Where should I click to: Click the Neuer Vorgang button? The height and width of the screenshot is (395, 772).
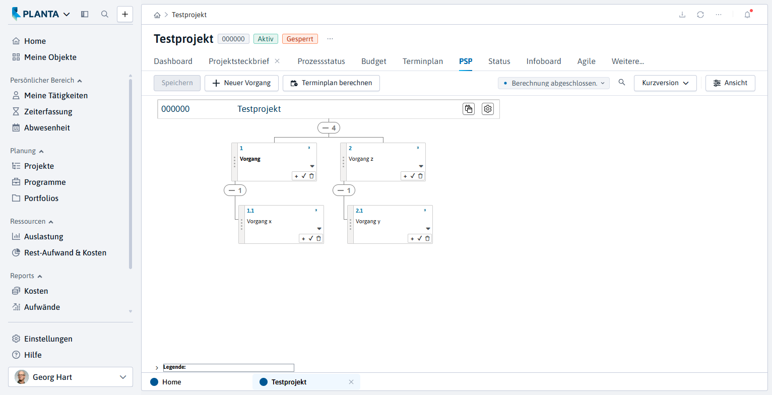click(241, 83)
